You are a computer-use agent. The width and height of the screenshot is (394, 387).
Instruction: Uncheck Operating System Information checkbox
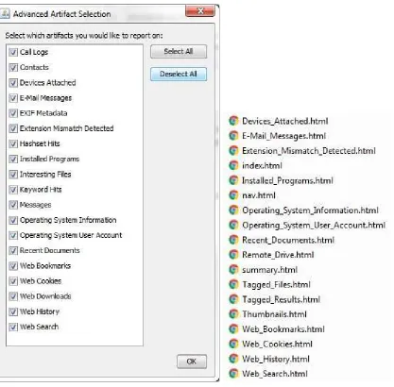coord(13,220)
